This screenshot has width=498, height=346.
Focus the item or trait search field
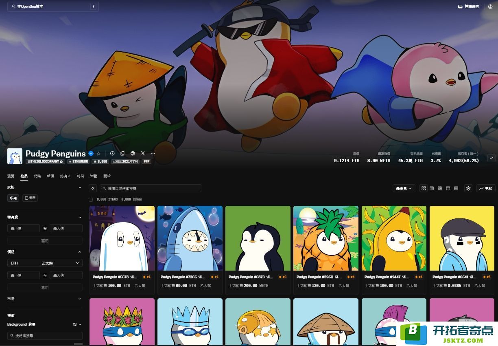point(151,188)
